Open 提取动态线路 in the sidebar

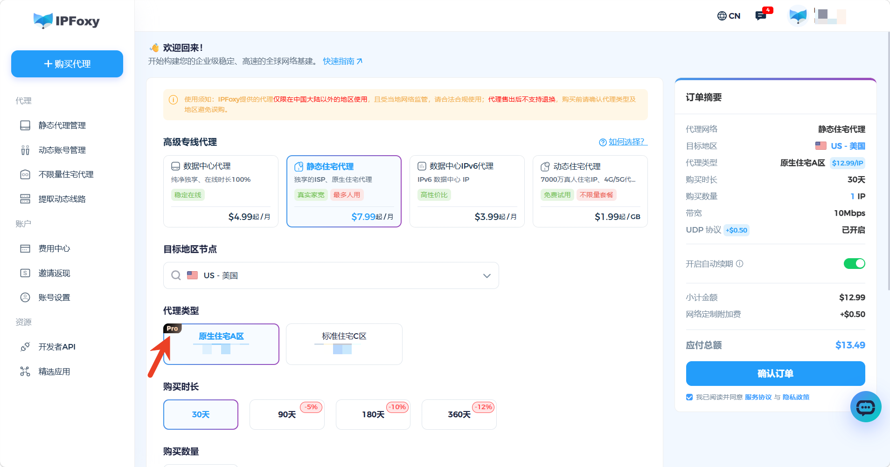click(x=62, y=199)
